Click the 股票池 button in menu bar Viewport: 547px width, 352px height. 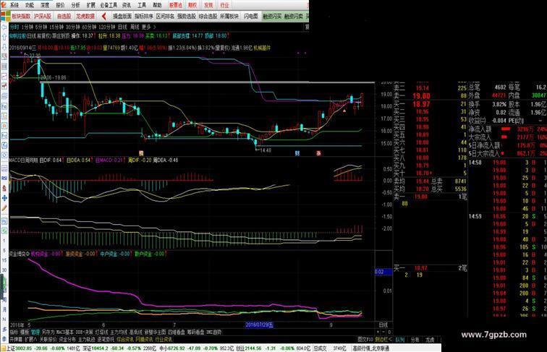(x=176, y=5)
